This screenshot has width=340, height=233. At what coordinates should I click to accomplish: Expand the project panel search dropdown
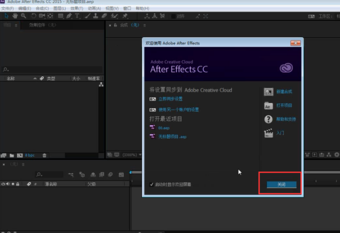[x=6, y=70]
